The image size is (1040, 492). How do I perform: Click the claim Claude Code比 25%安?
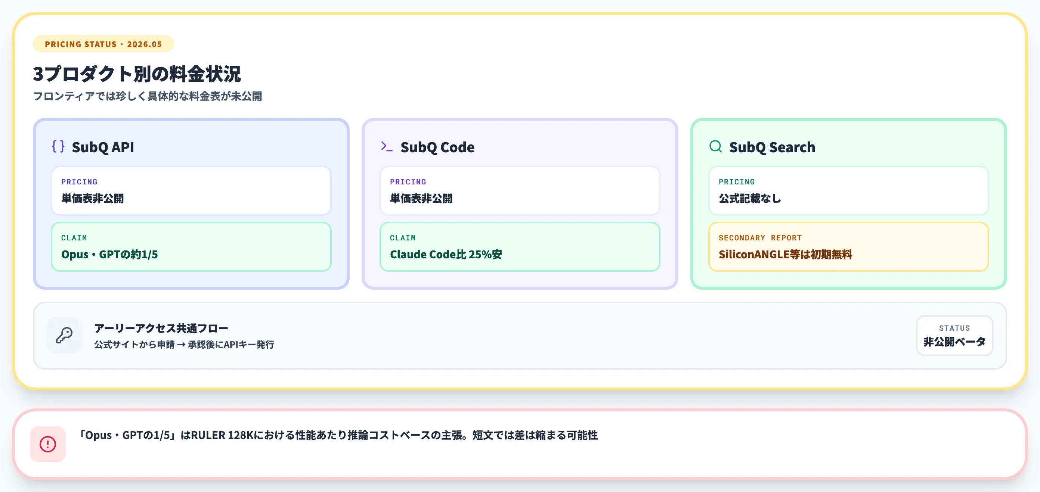pos(446,255)
